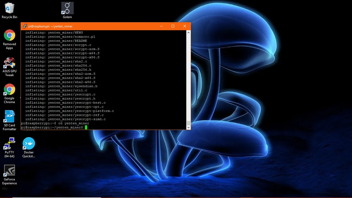Click the line 'inflating: yenten_miner/sysendian.h'
This screenshot has width=352, height=198.
click(x=61, y=86)
